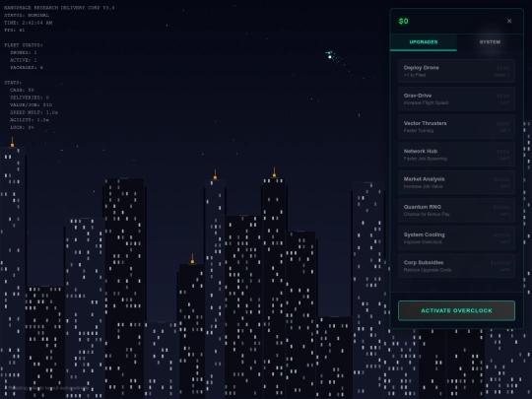Click the DRONES count line
This screenshot has width=532, height=399.
(x=24, y=52)
